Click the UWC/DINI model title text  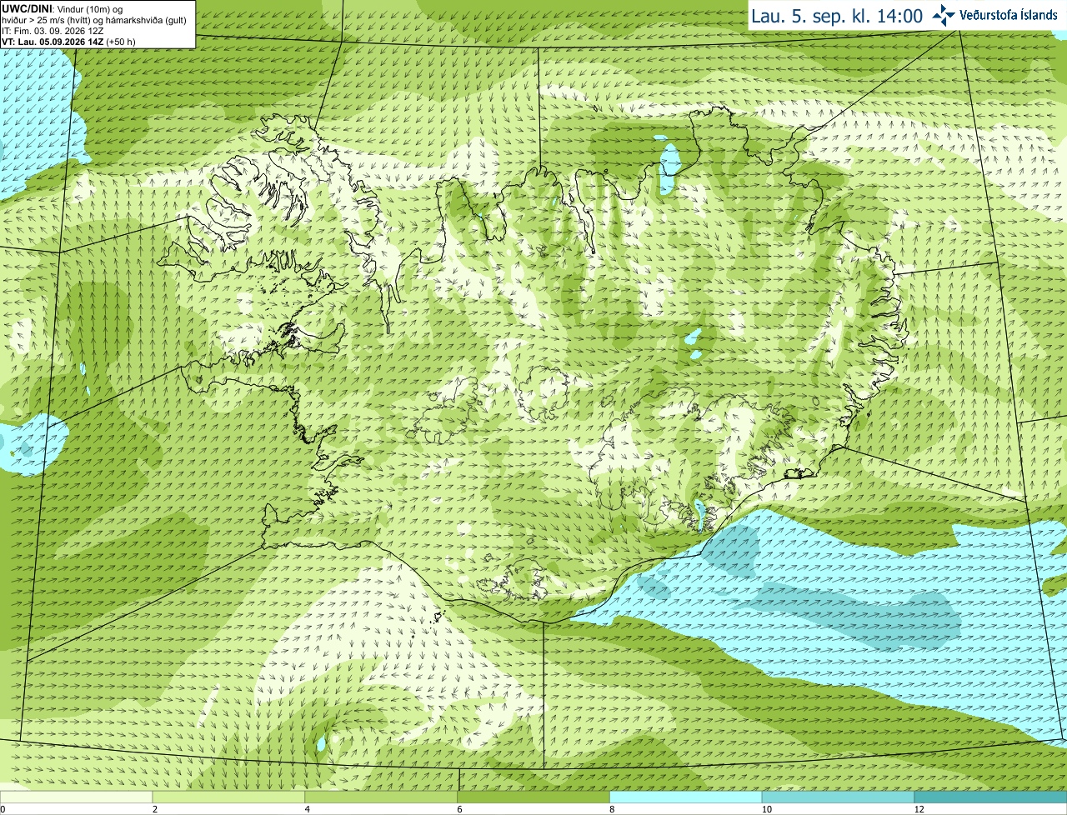[28, 8]
